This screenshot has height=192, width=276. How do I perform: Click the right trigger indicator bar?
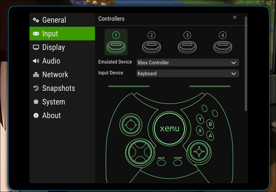tap(210, 86)
